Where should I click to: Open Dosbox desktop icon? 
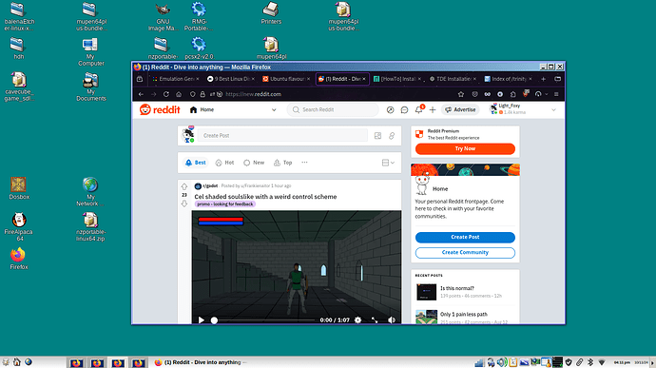click(x=19, y=188)
